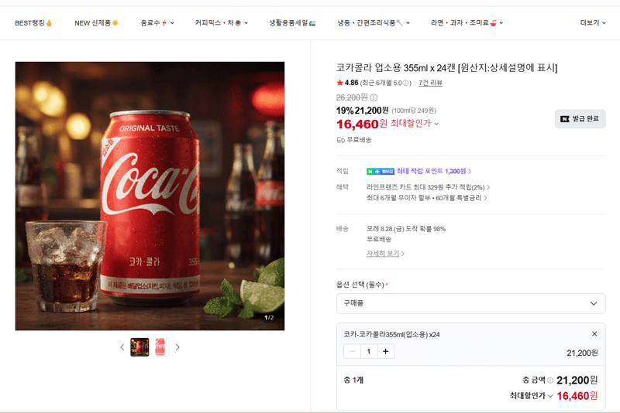The width and height of the screenshot is (620, 413).
Task: Click the 모레 8.28.(금) 도착 확률 text
Action: click(x=405, y=229)
